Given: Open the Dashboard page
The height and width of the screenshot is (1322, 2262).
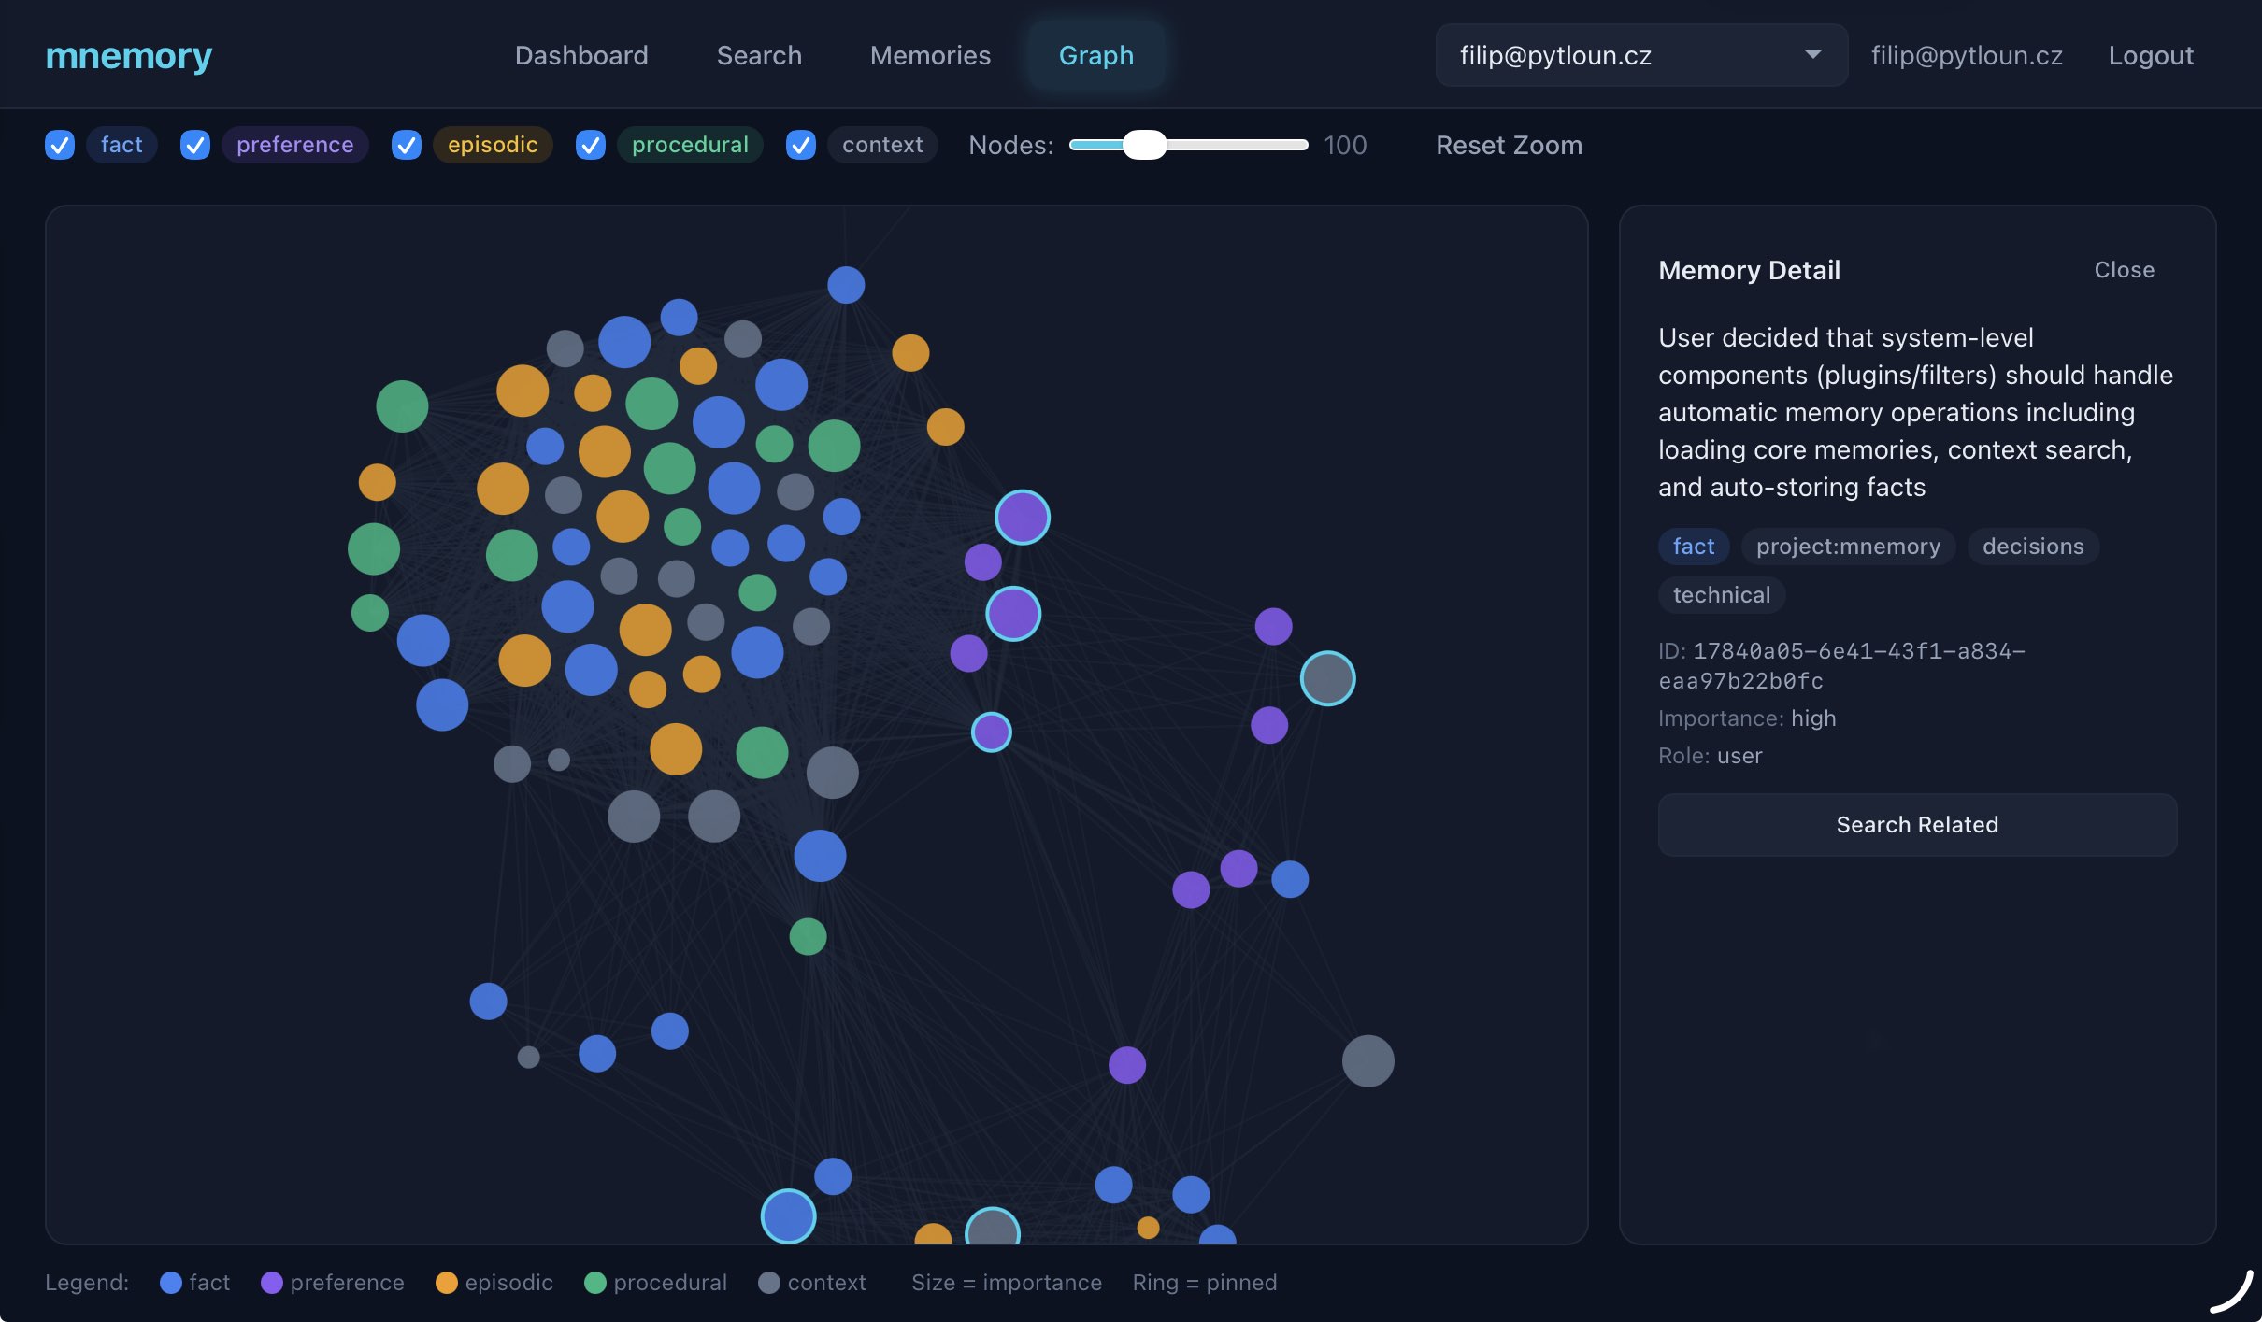Looking at the screenshot, I should [580, 56].
